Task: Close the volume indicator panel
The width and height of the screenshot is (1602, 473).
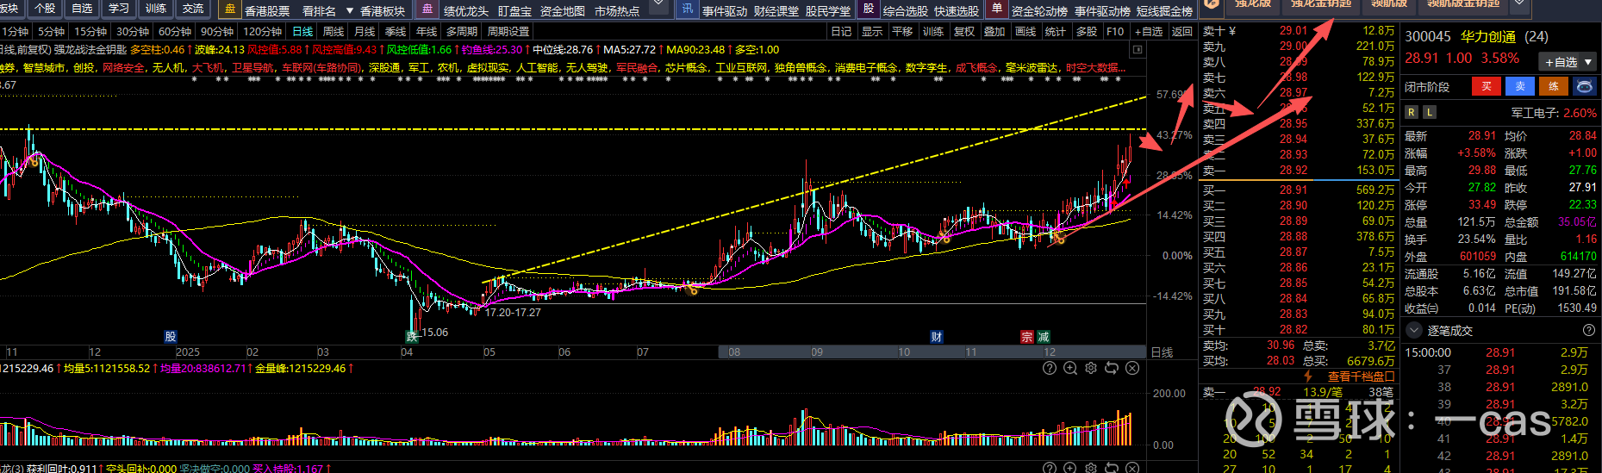Action: click(1132, 368)
